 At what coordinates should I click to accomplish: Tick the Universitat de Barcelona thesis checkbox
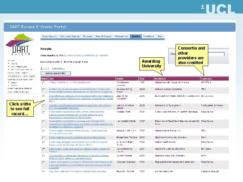click(x=44, y=131)
